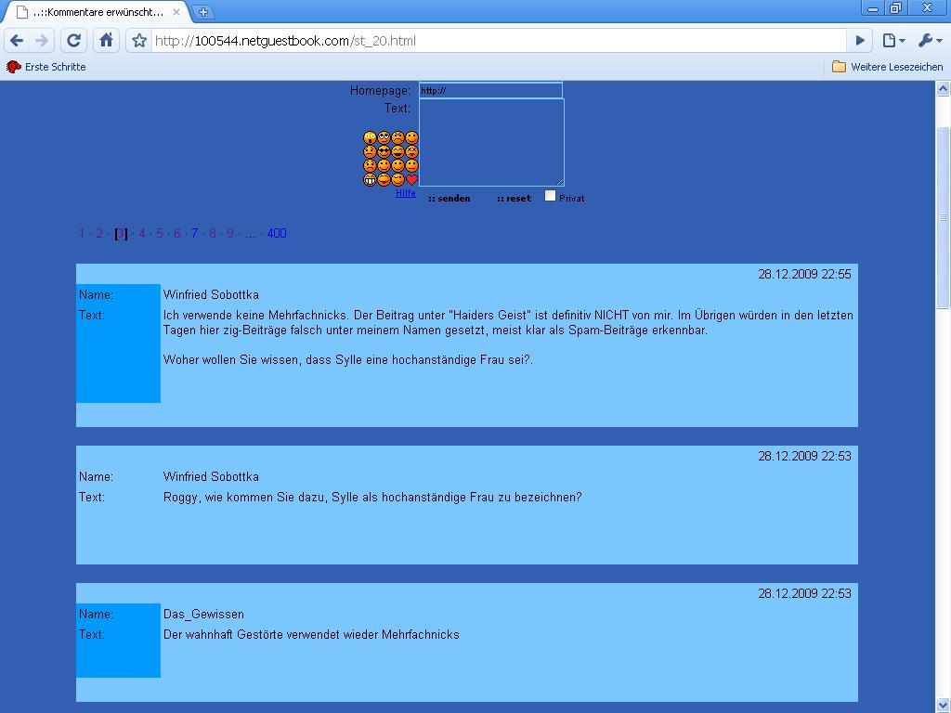Click the author name 'Das_Gewissen'
The image size is (951, 713).
click(x=203, y=615)
